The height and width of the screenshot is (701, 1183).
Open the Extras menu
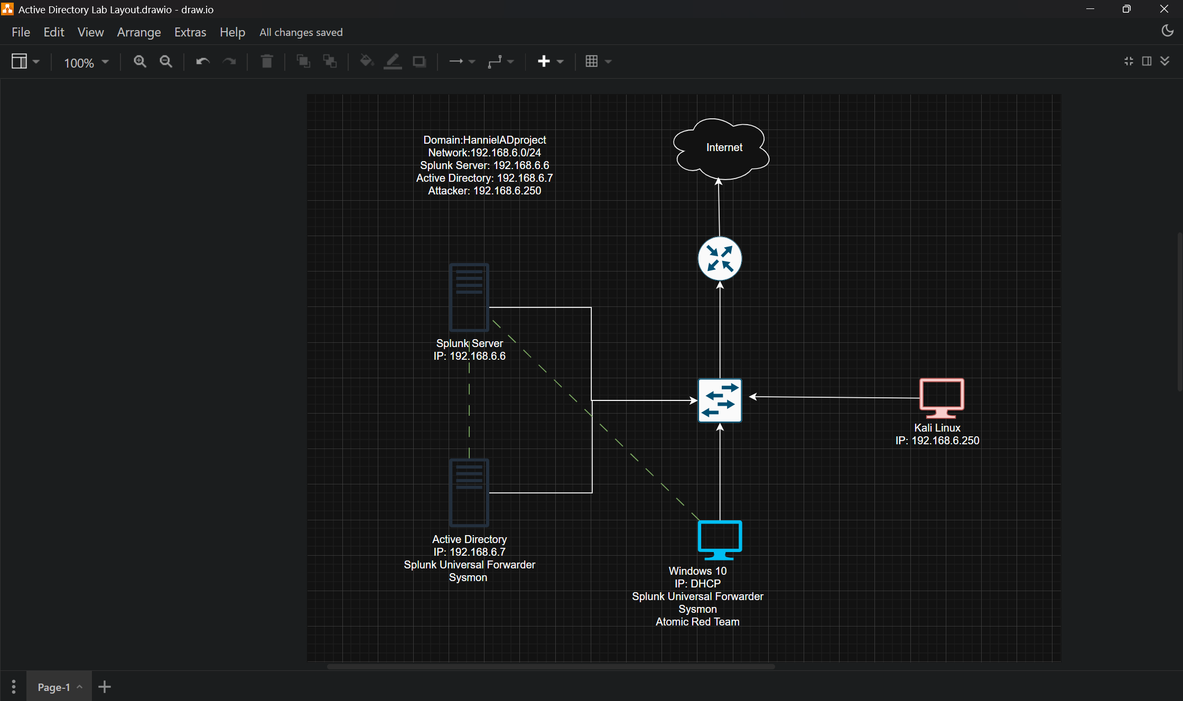(190, 32)
